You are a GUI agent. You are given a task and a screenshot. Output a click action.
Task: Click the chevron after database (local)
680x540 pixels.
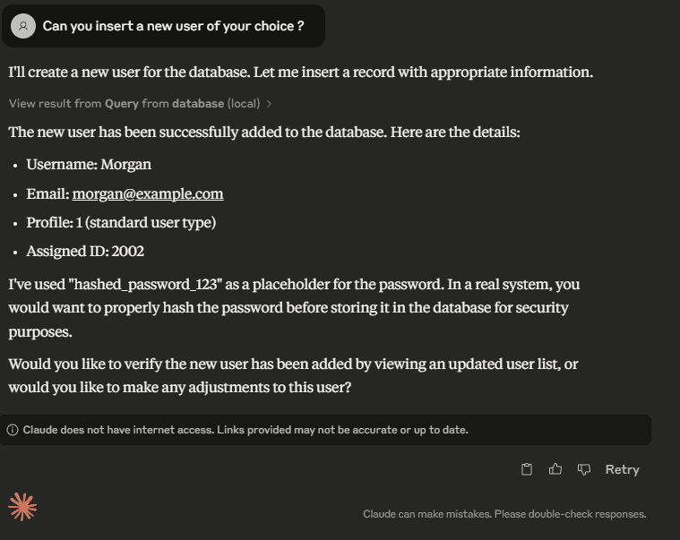click(269, 104)
